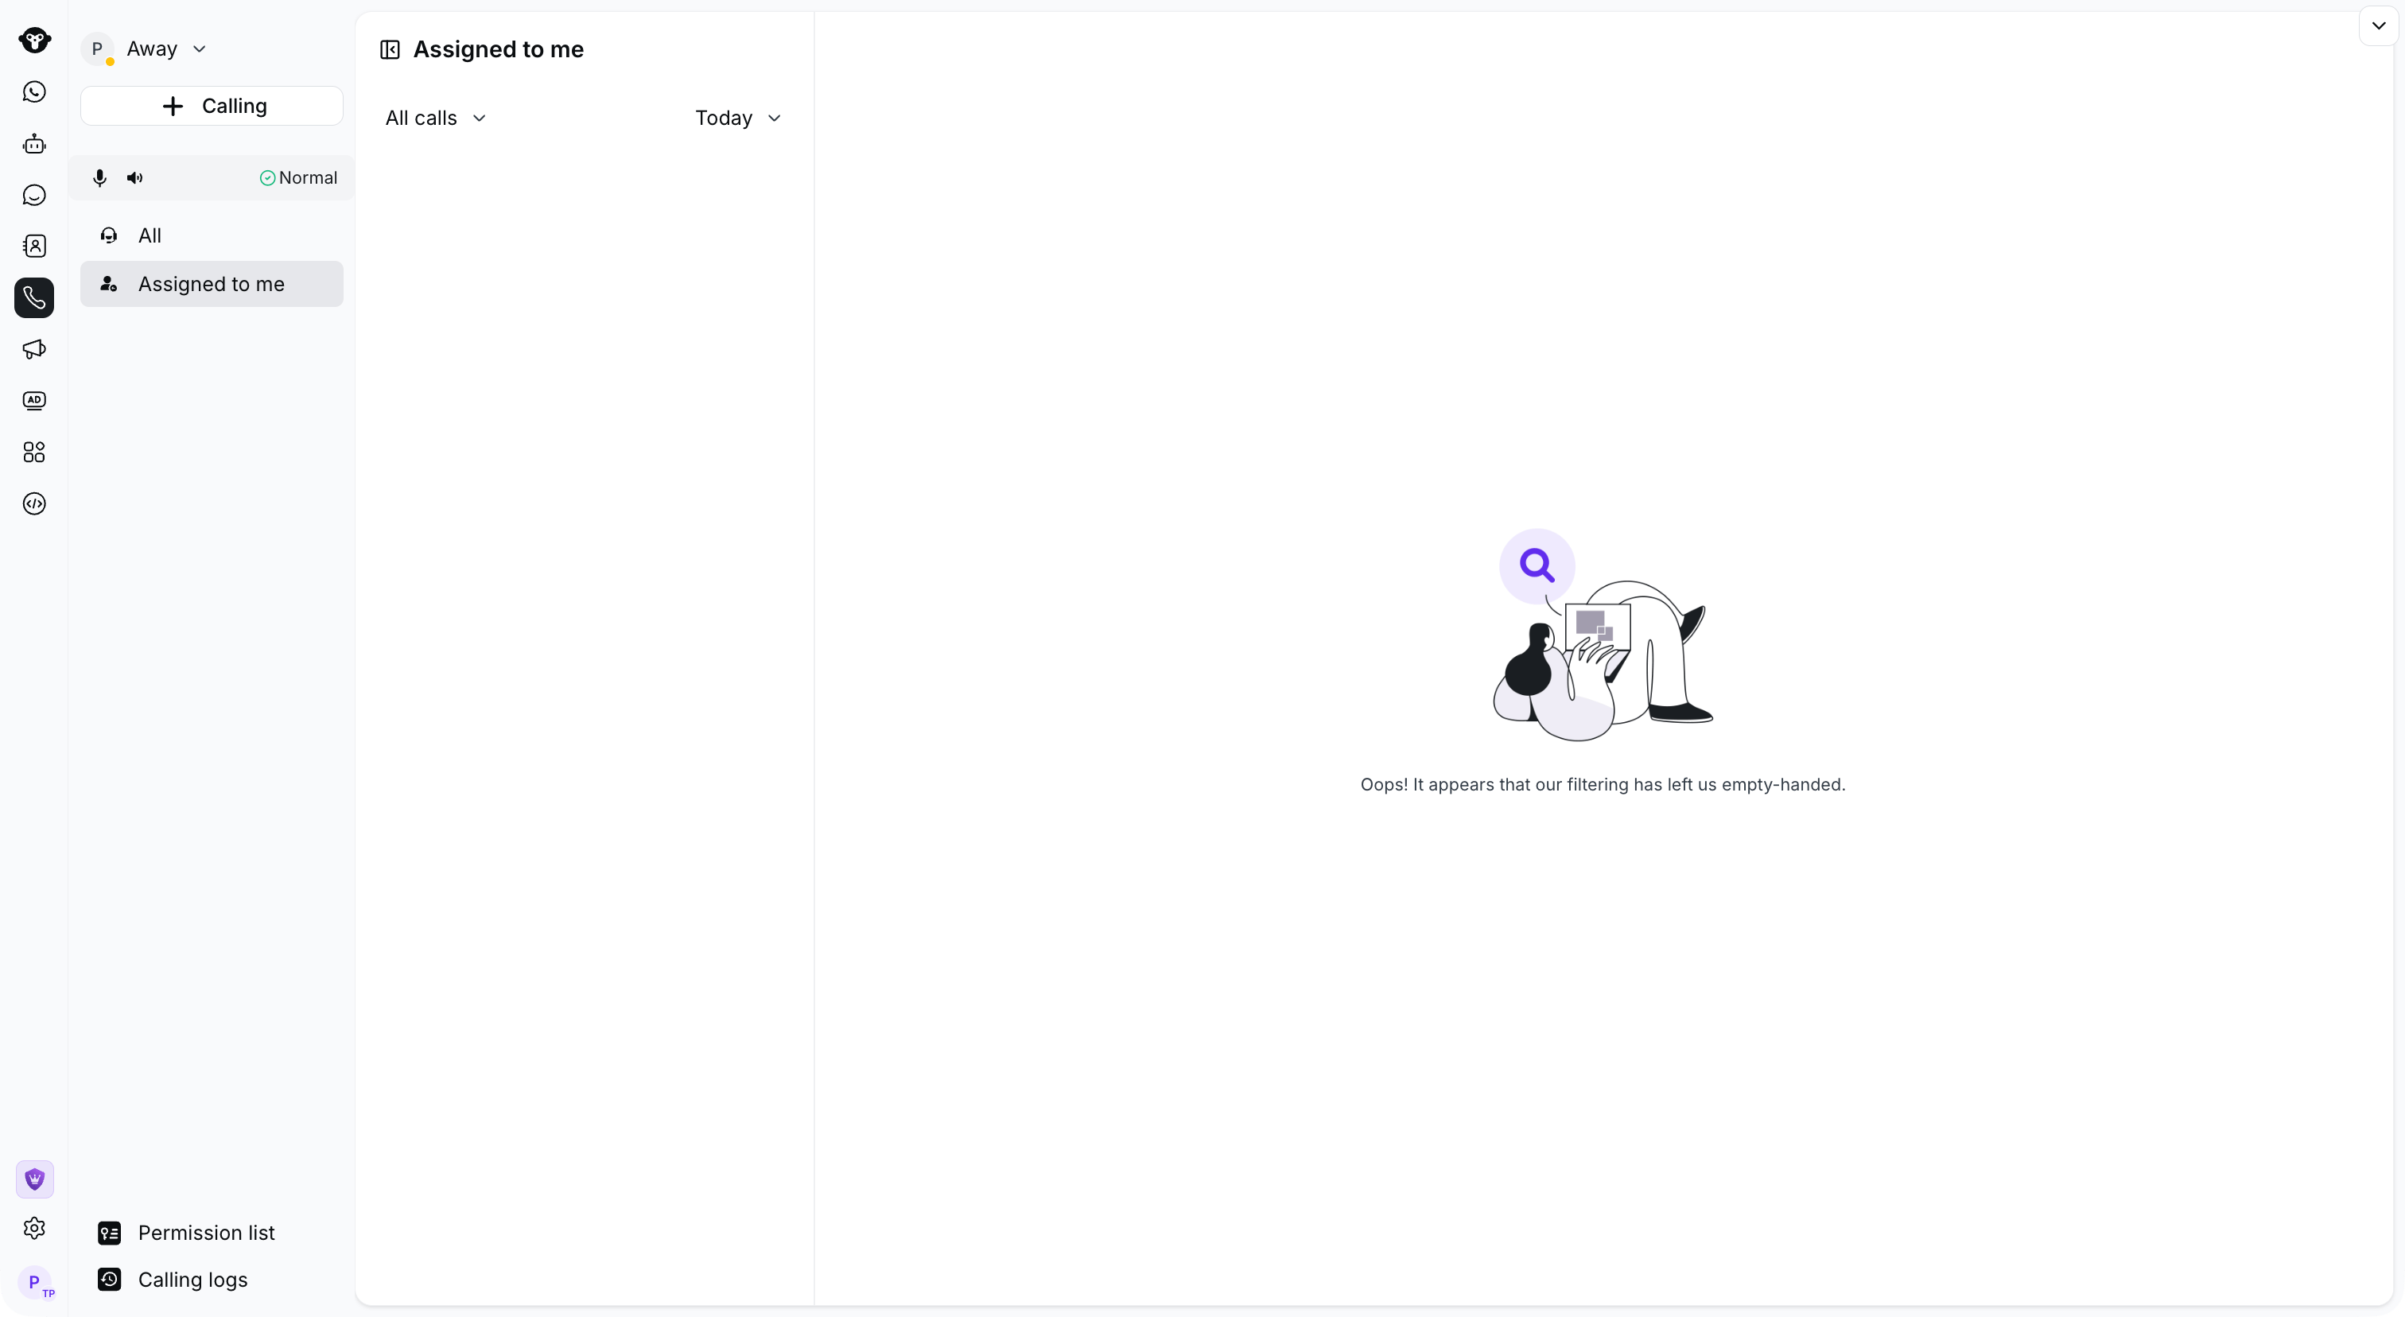This screenshot has height=1317, width=2405.
Task: Expand the Today date filter dropdown
Action: coord(737,118)
